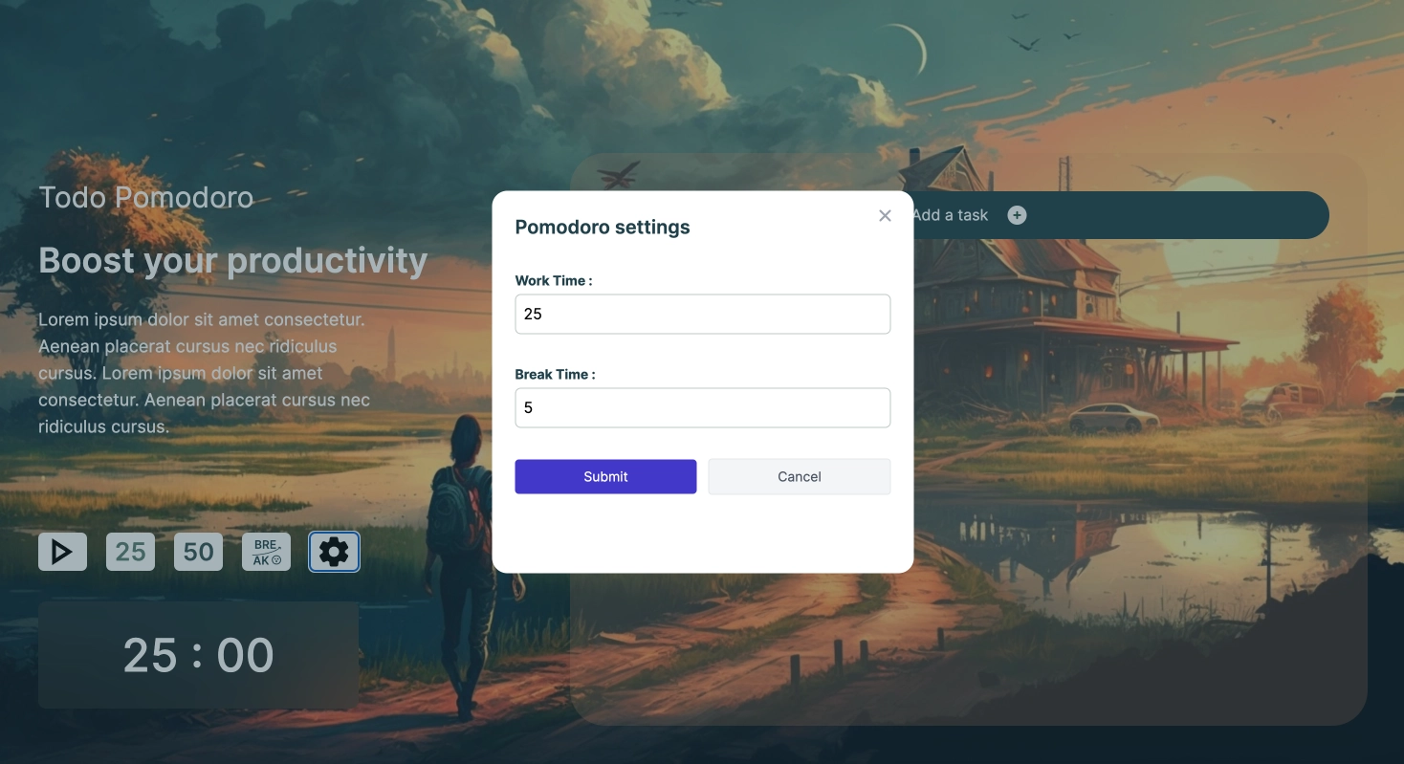The image size is (1404, 764).
Task: Close the Pomodoro settings dialog with the X
Action: (x=885, y=216)
